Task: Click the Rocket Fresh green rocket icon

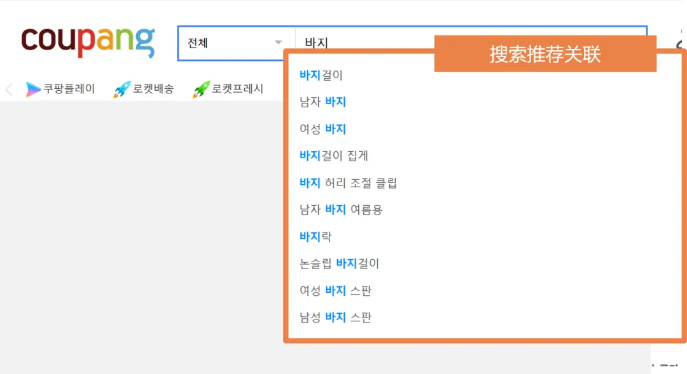Action: pos(201,90)
